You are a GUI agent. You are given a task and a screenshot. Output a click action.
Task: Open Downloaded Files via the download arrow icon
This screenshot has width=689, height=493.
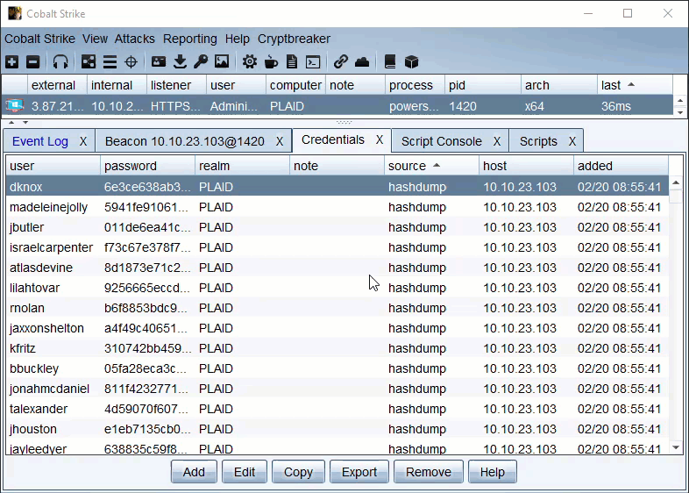[x=180, y=62]
